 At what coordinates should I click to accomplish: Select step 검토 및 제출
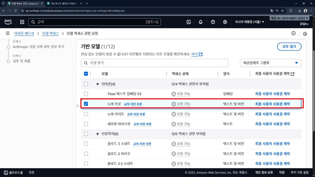click(22, 61)
